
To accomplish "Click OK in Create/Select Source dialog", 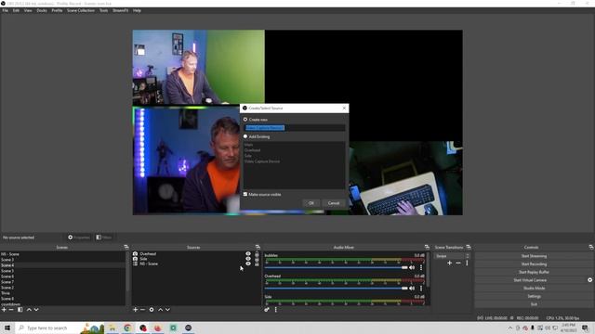I will click(x=311, y=203).
